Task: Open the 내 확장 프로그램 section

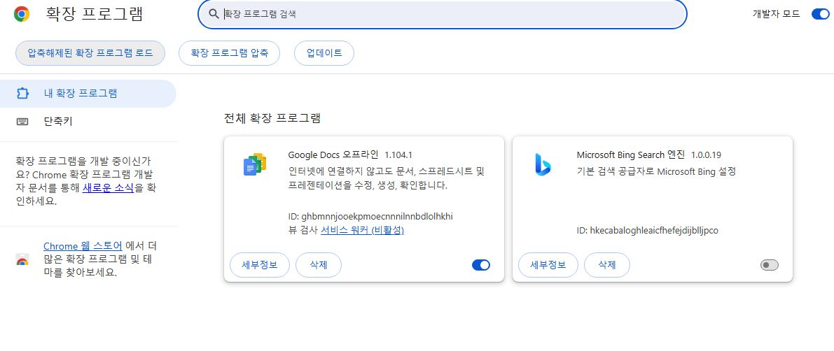Action: click(x=88, y=94)
